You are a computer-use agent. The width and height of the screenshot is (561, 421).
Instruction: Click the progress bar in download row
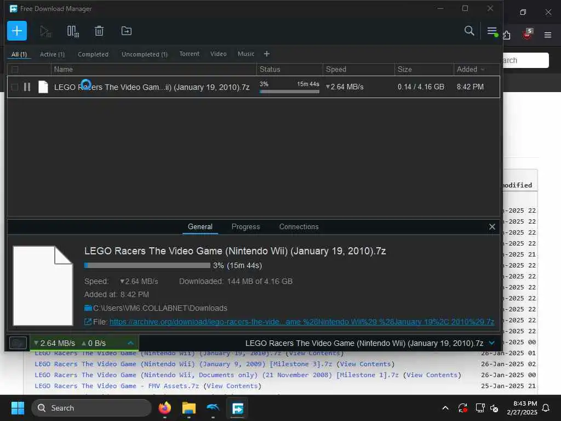click(x=289, y=92)
